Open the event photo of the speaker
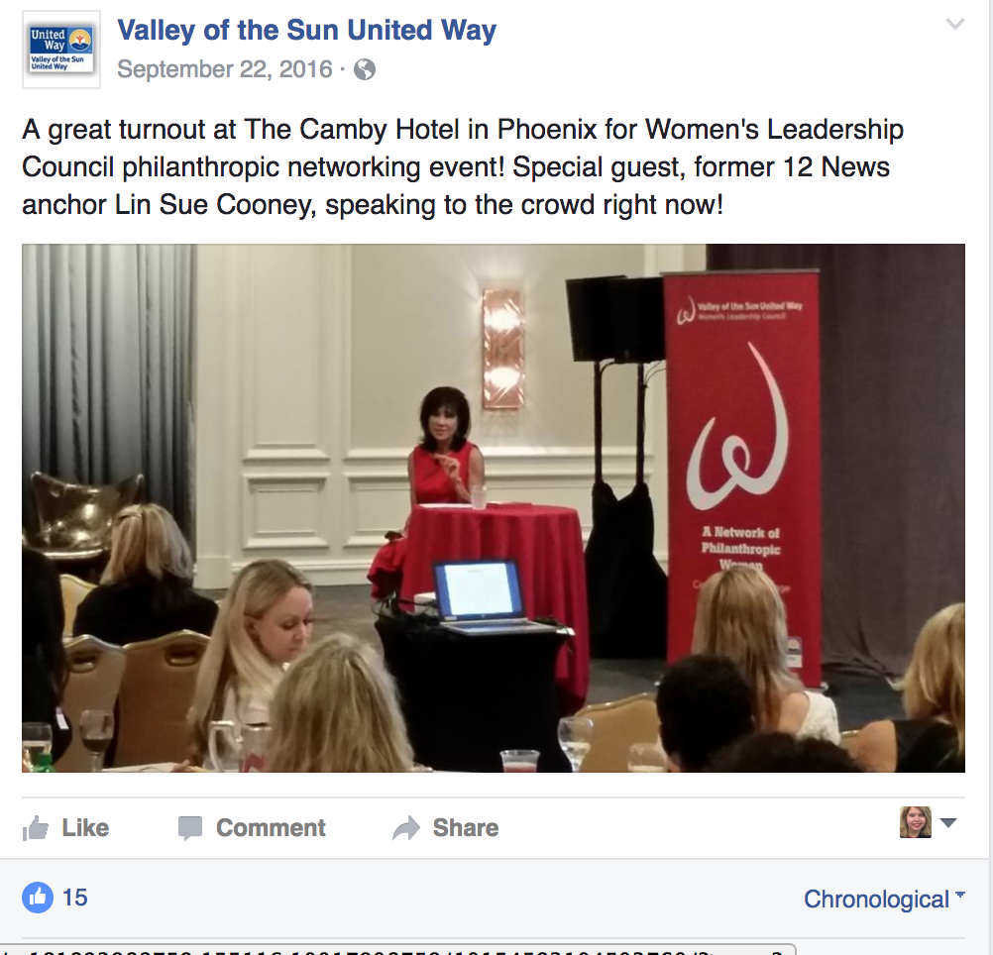This screenshot has height=955, width=993. [494, 507]
